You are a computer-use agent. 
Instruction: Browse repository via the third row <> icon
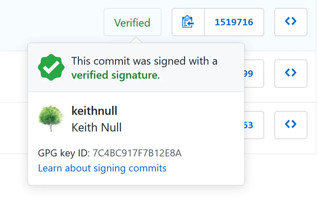tap(291, 125)
